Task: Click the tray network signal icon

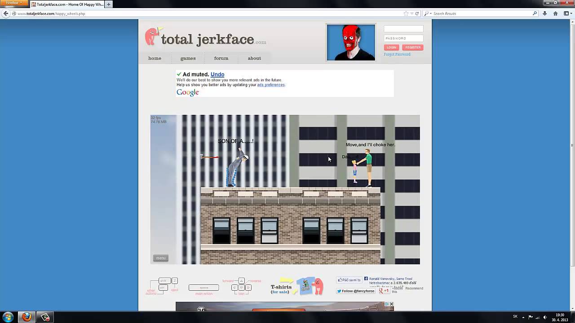Action: [x=538, y=317]
